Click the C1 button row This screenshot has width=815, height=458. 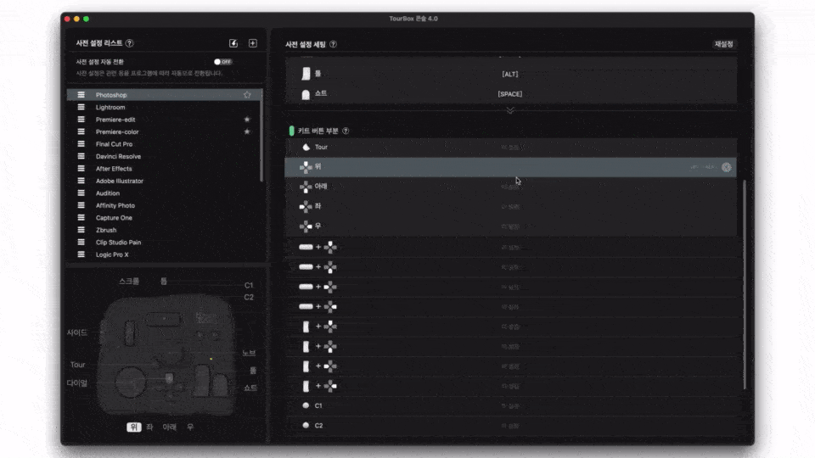(x=510, y=406)
